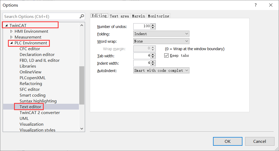Collapse the TwinCAT tree node
Screen dimensions: 279x151
(x=6, y=26)
